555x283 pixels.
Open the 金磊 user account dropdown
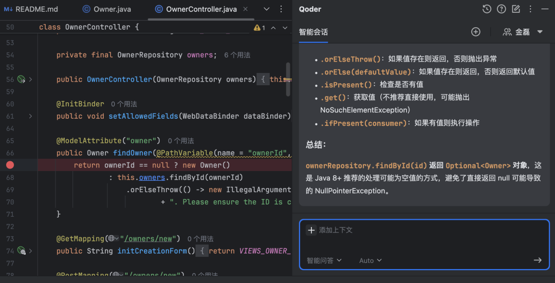point(523,32)
